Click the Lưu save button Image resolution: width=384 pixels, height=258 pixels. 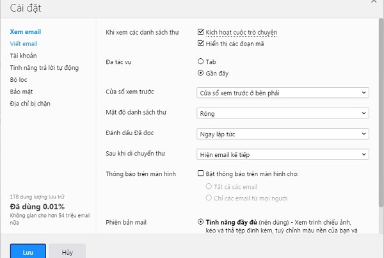pyautogui.click(x=28, y=252)
